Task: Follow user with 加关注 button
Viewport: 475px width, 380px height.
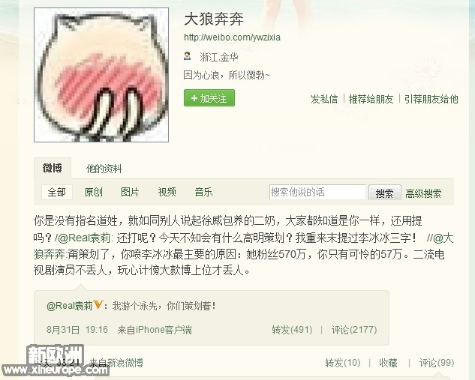Action: (209, 98)
